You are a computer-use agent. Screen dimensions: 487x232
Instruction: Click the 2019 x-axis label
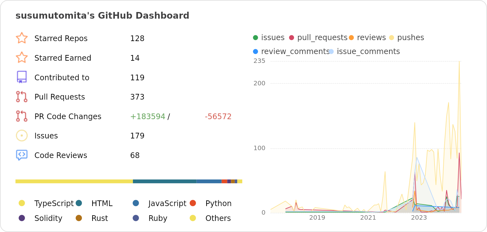click(317, 218)
